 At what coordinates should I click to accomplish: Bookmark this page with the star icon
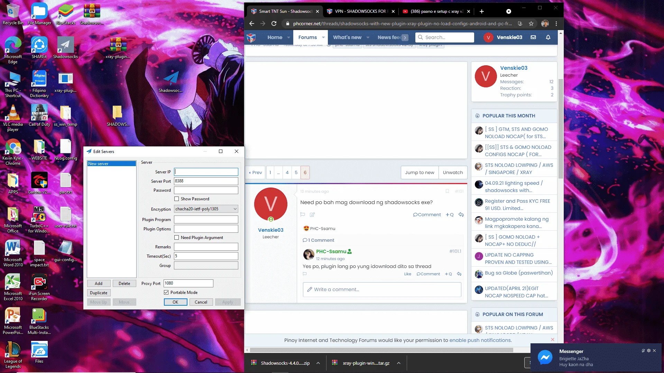tap(531, 23)
